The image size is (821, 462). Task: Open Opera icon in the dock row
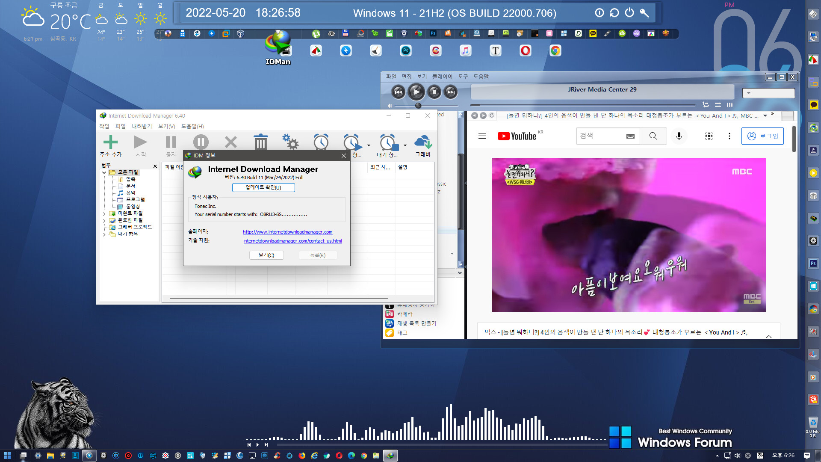pos(526,50)
